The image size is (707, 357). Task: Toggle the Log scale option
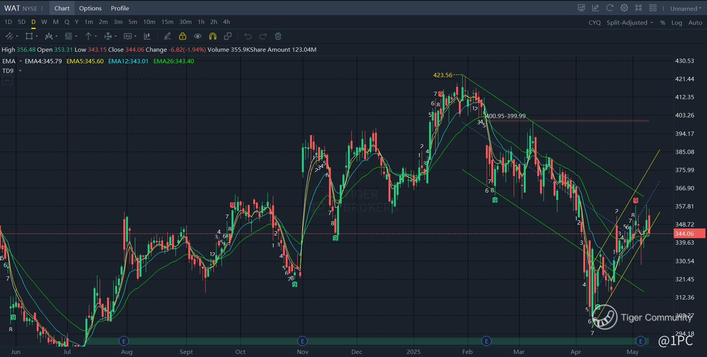click(676, 23)
